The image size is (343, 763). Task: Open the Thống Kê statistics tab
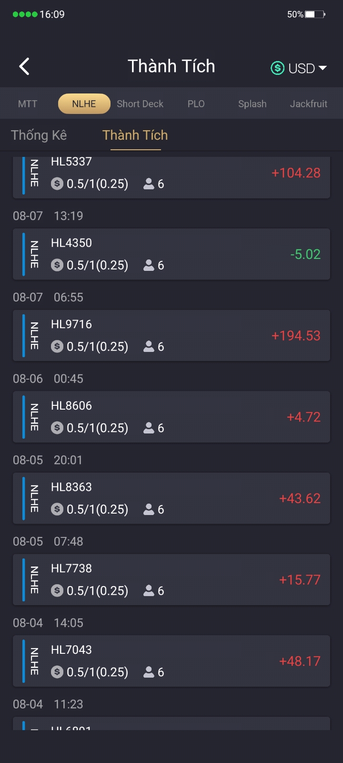(39, 135)
